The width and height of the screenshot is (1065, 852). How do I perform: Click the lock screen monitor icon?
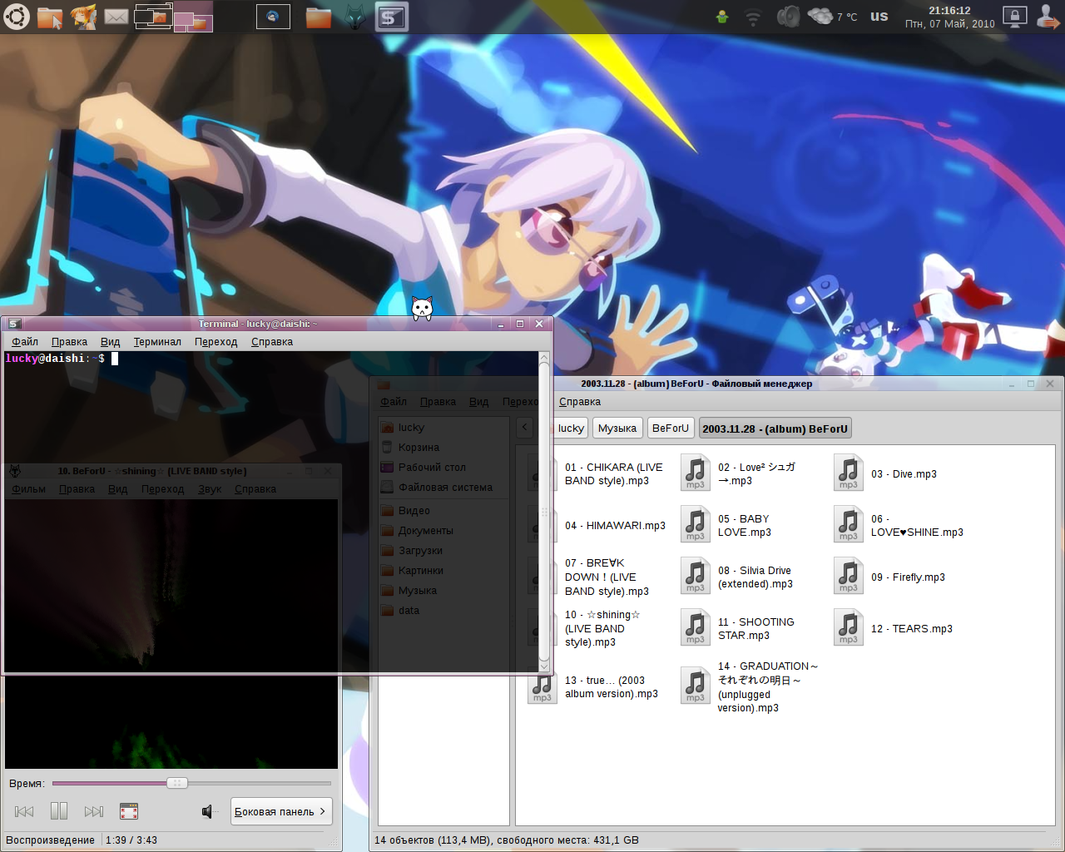tap(1015, 17)
